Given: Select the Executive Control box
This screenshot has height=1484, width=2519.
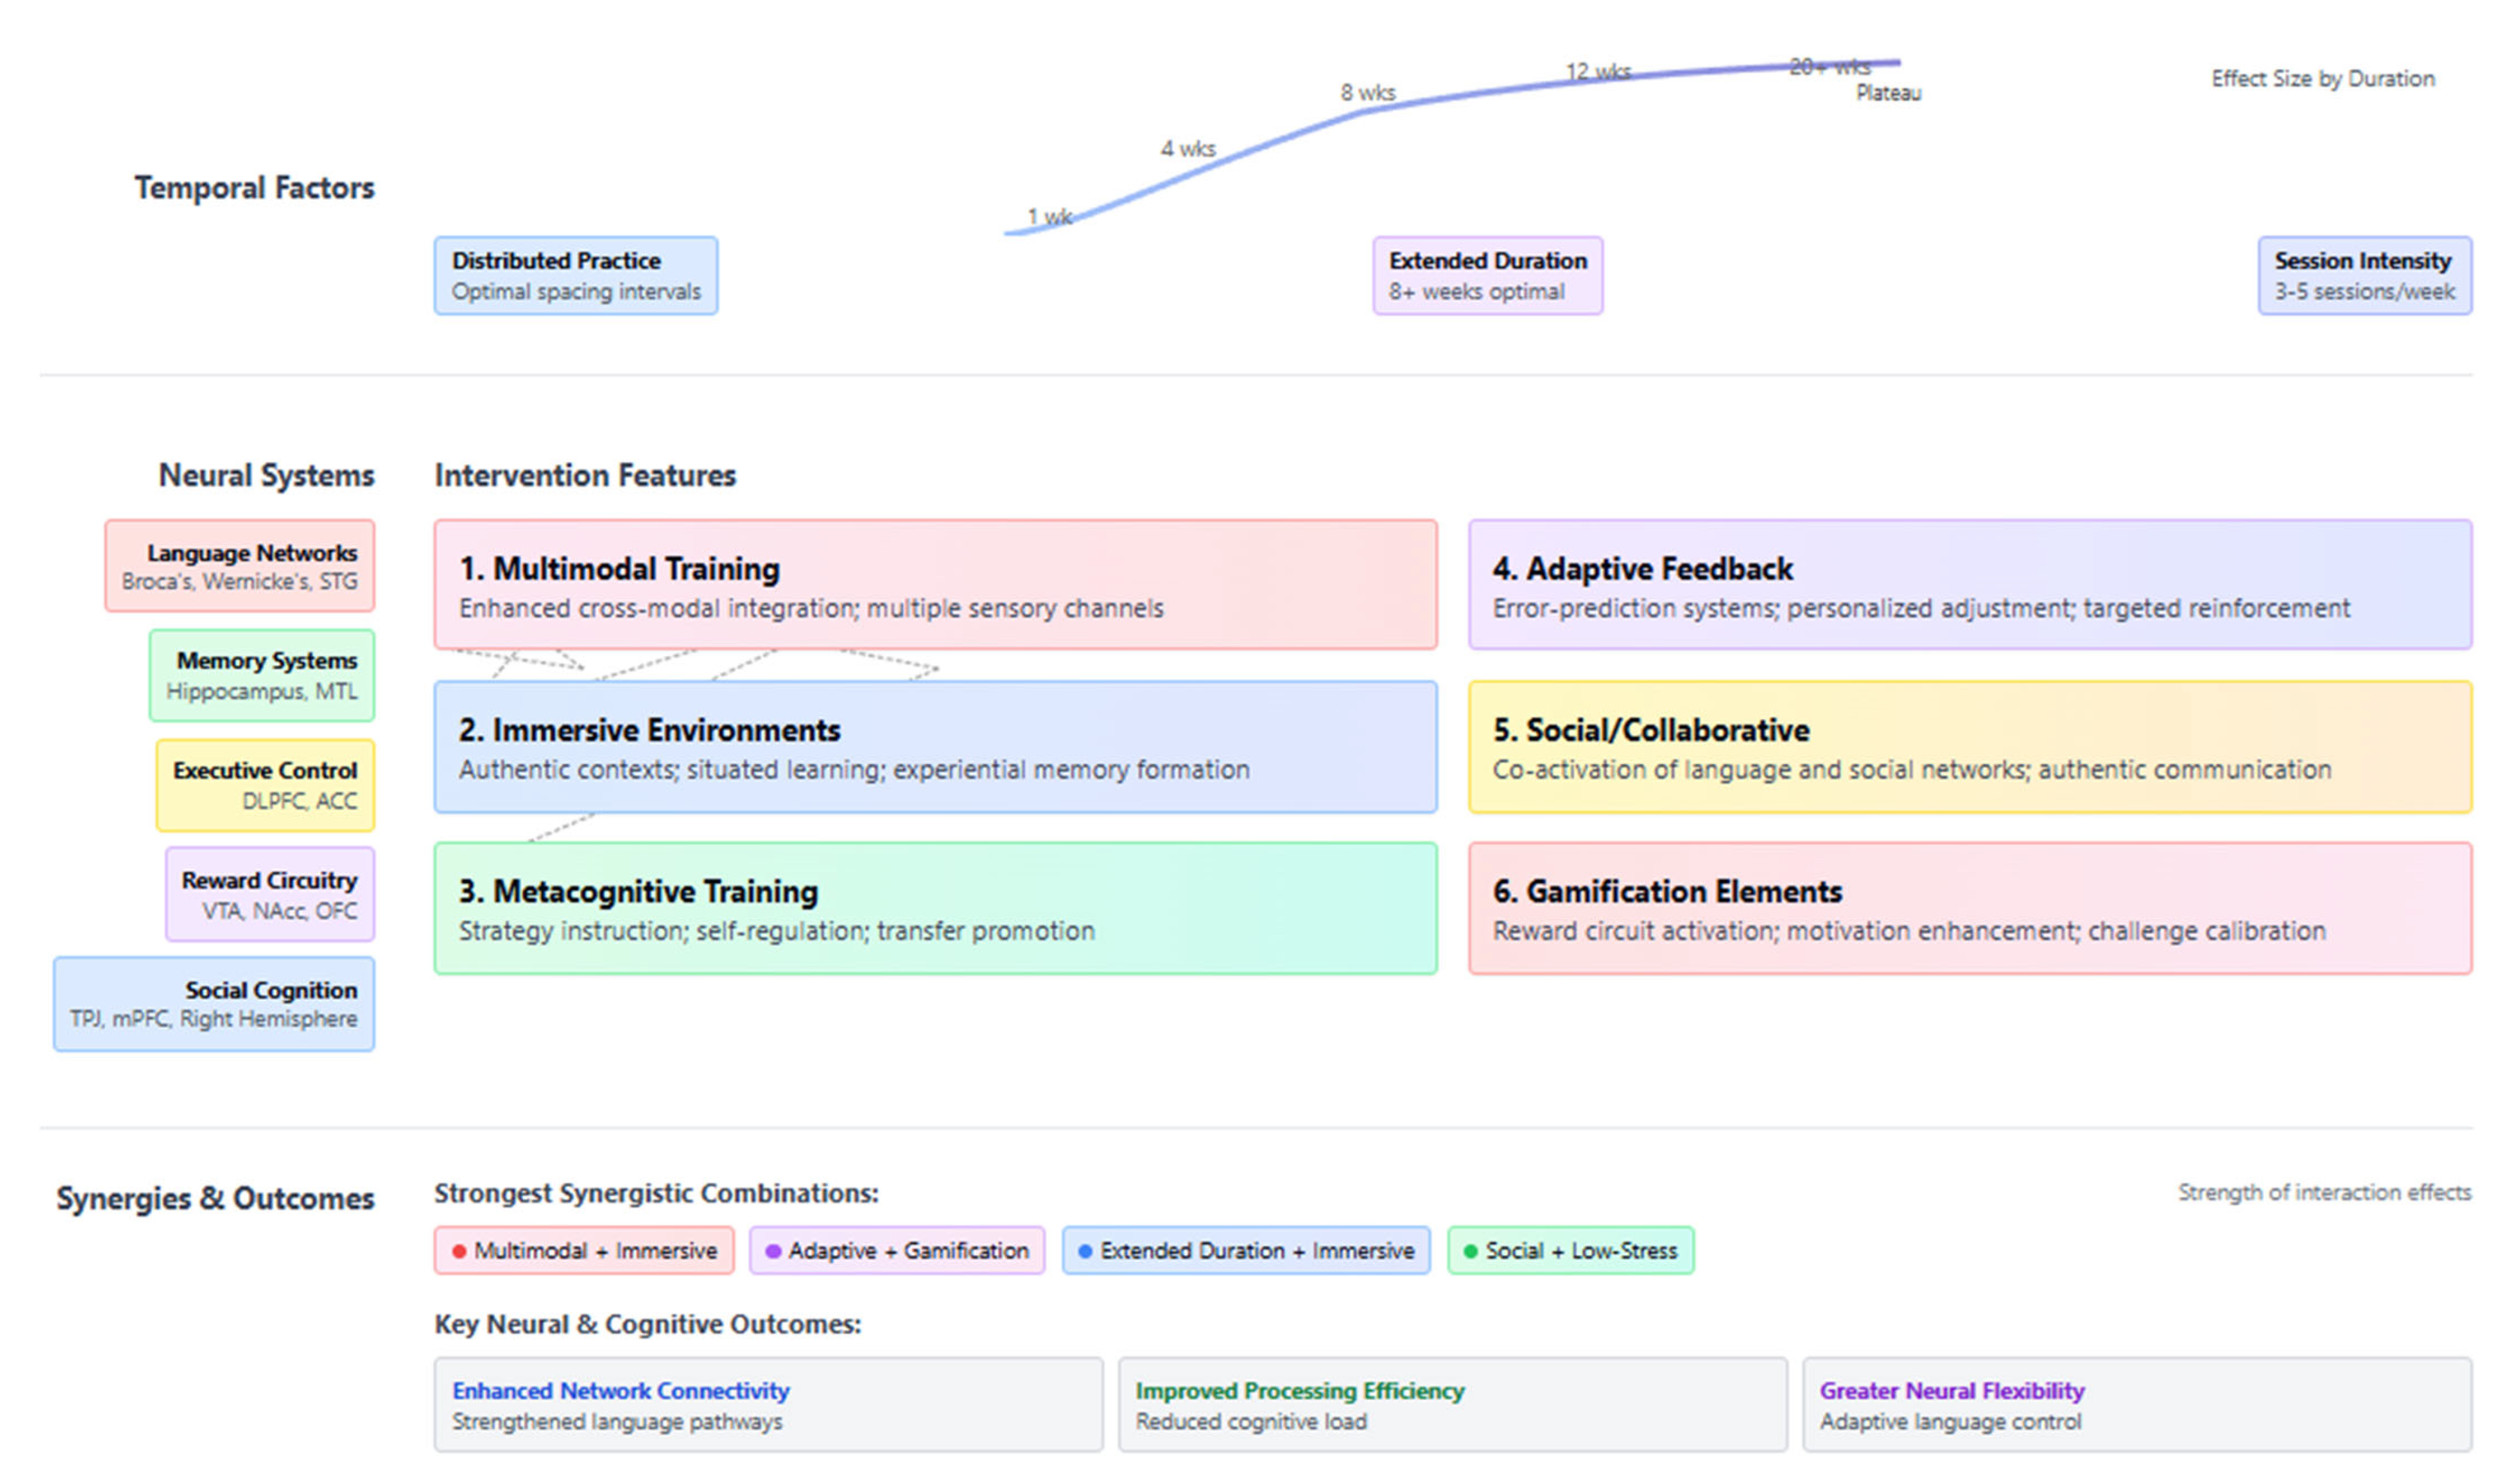Looking at the screenshot, I should coord(265,785).
